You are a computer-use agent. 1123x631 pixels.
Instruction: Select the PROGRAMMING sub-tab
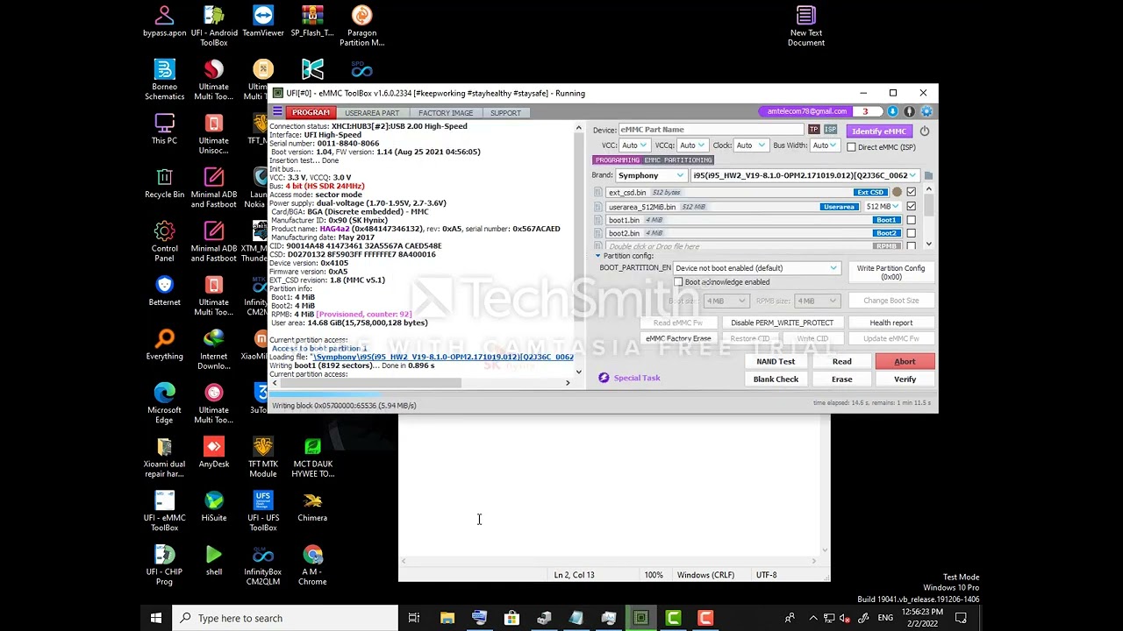tap(618, 160)
